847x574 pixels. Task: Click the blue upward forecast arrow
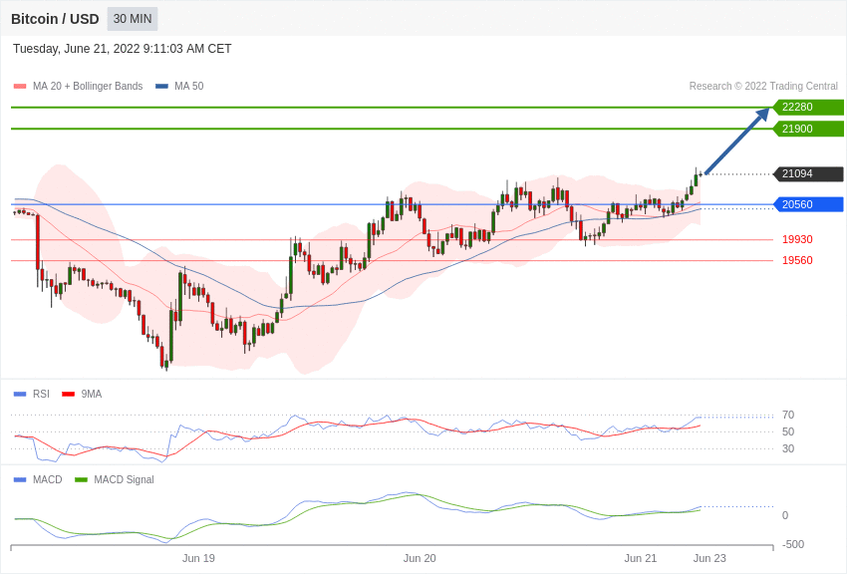(x=736, y=141)
